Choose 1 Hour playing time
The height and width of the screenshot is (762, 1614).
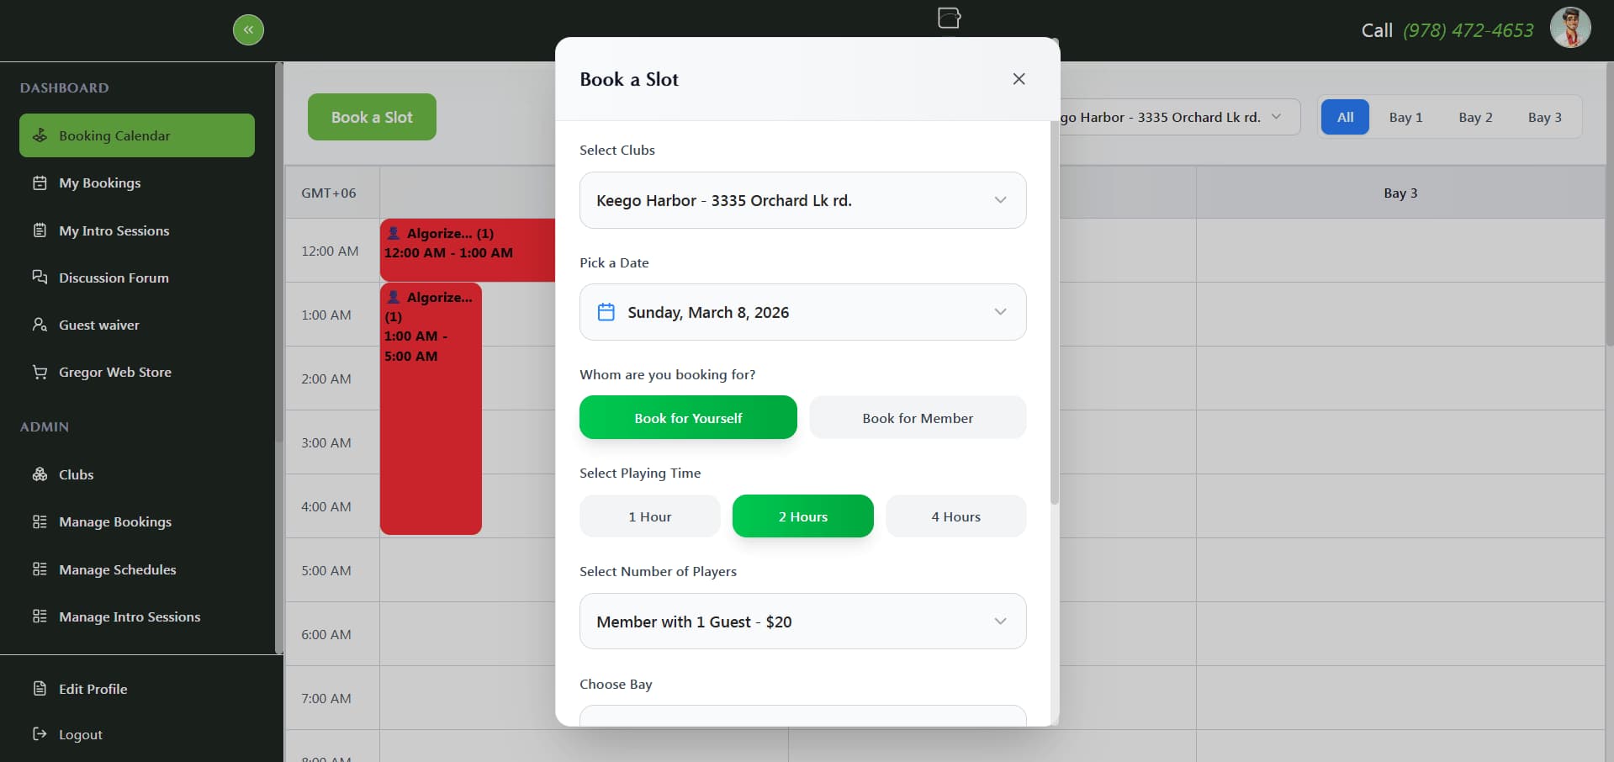(650, 516)
